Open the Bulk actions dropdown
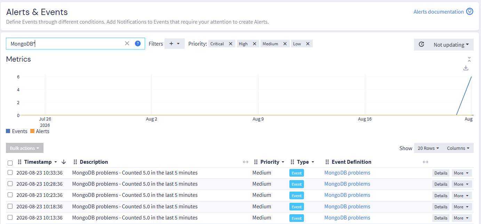Viewport: 481px width, 224px height. (25, 148)
